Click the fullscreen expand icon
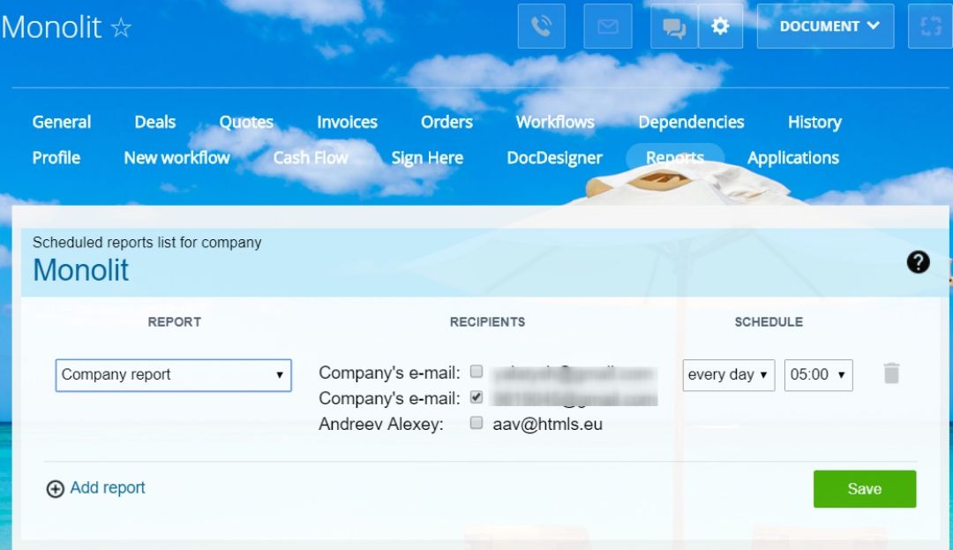Screen dimensions: 953x550 tap(929, 26)
